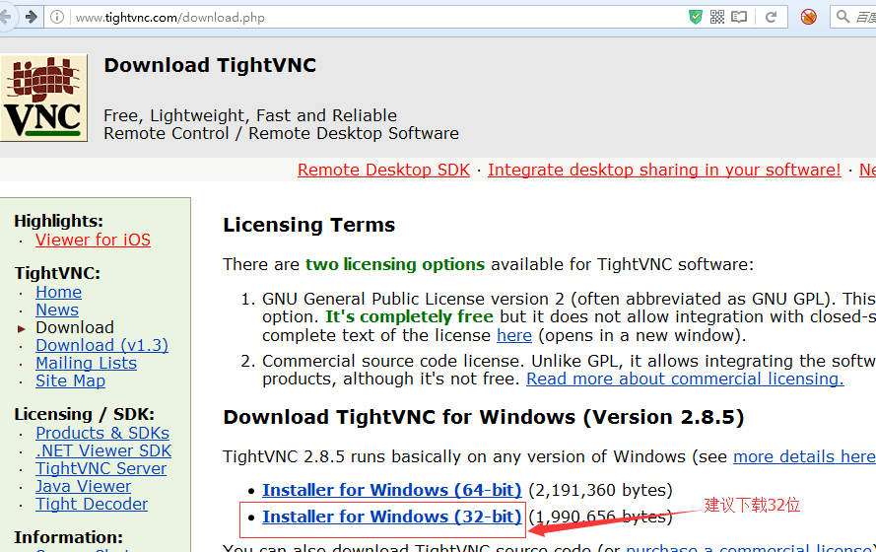Open the Viewer for iOS link
Viewport: 876px width, 552px height.
pos(93,240)
